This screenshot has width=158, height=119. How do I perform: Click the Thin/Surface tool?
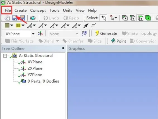19,41
